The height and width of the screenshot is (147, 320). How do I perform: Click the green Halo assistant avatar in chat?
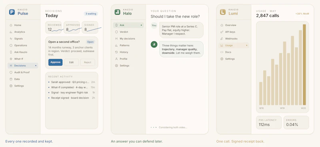coord(154,44)
